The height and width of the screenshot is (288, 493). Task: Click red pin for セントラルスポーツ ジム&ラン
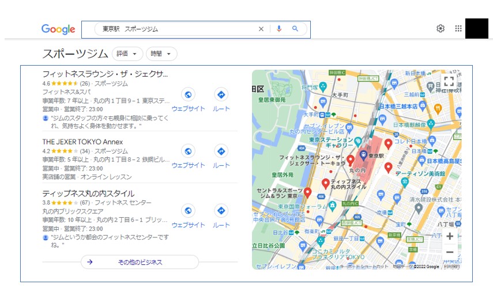[x=307, y=192]
